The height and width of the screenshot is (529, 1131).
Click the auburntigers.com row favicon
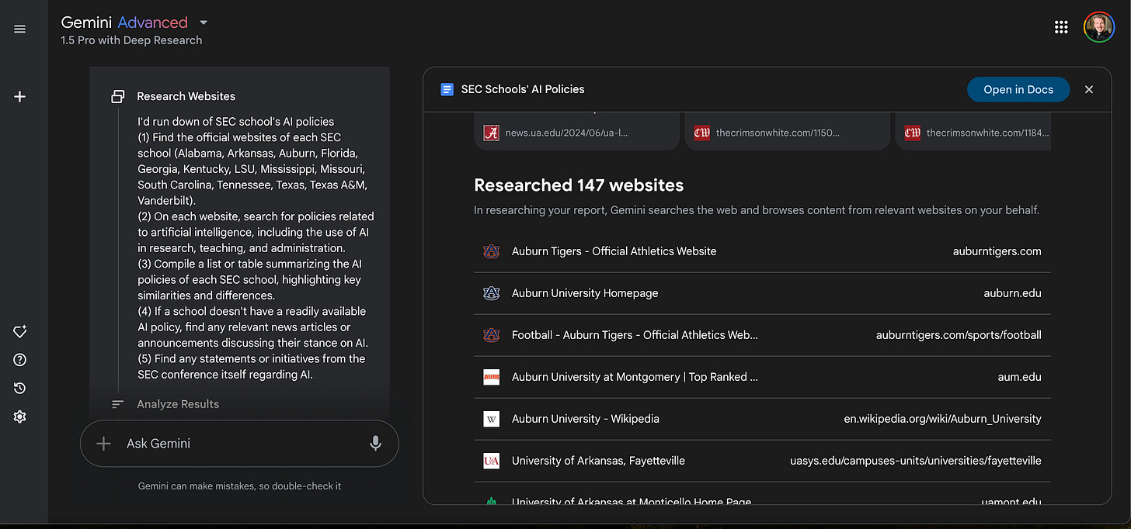(x=491, y=251)
